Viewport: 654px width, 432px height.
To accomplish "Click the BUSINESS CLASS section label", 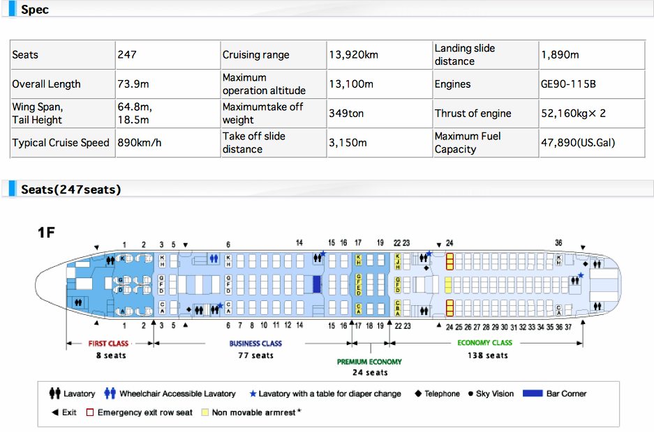I will coord(255,344).
